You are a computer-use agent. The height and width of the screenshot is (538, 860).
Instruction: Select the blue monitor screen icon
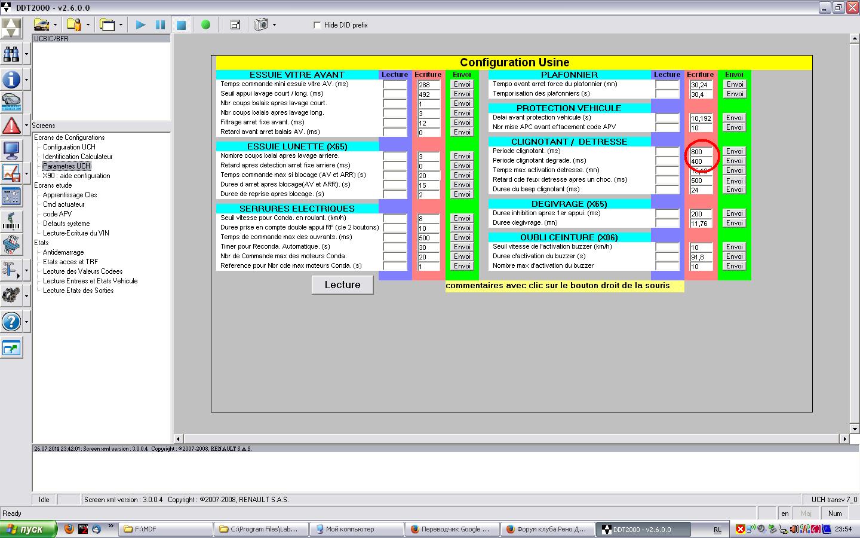[11, 149]
